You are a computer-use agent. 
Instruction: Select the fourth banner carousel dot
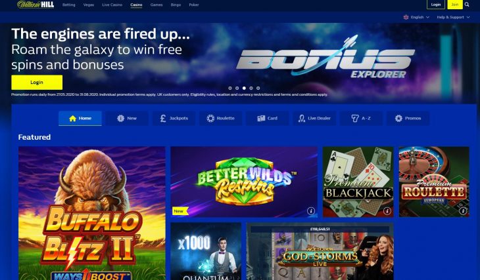[x=251, y=88]
